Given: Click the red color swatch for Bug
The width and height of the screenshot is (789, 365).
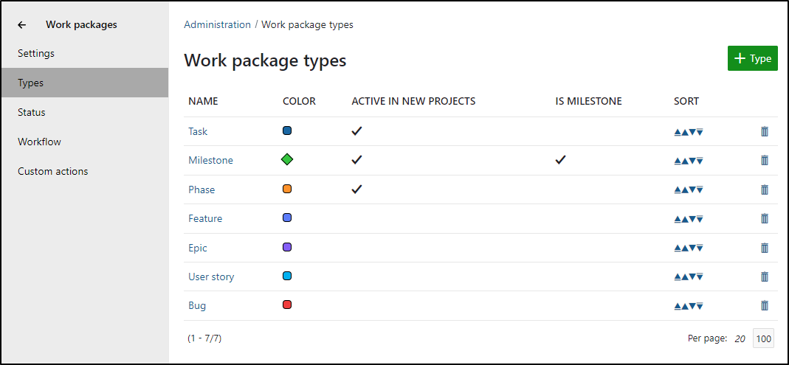Looking at the screenshot, I should pyautogui.click(x=287, y=305).
